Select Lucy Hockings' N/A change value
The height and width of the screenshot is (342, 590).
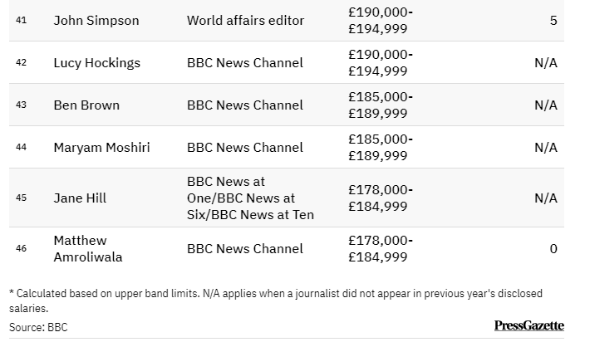tap(545, 63)
